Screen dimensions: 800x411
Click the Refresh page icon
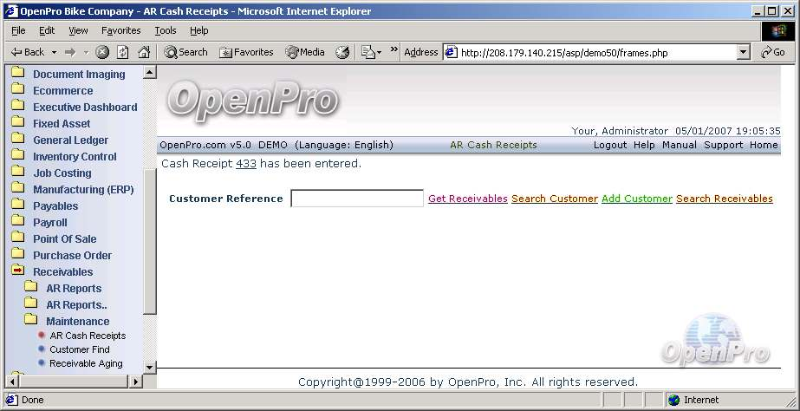(x=123, y=52)
